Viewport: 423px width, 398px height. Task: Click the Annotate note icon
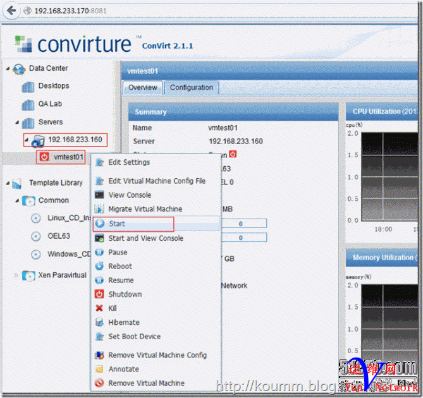pos(99,369)
